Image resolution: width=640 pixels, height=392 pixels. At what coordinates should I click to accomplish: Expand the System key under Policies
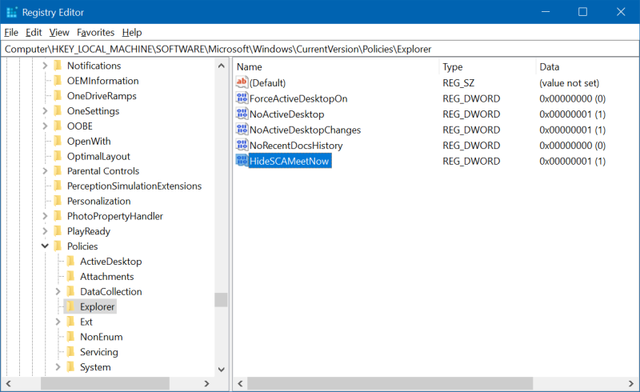point(58,367)
